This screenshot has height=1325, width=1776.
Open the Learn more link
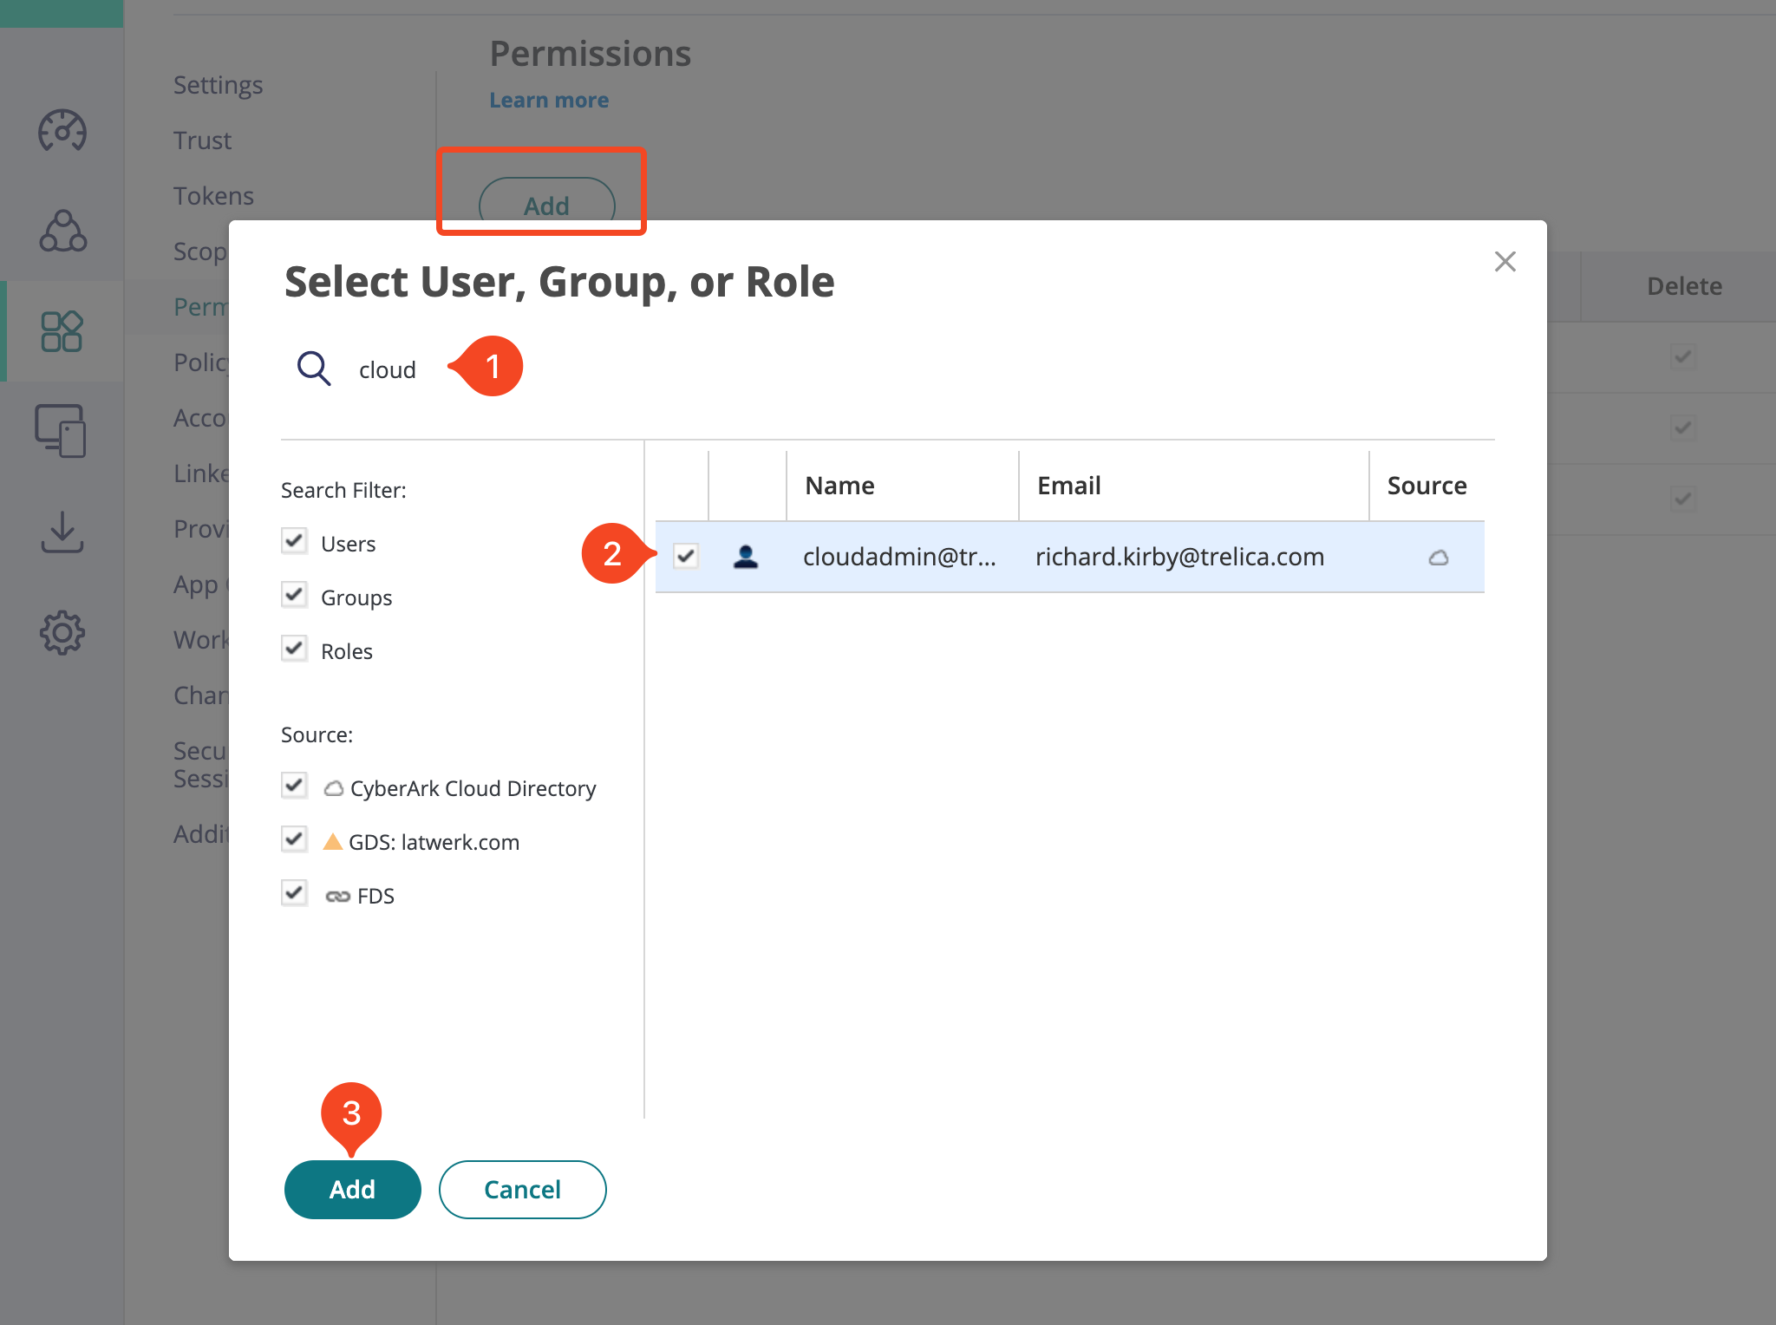[549, 101]
